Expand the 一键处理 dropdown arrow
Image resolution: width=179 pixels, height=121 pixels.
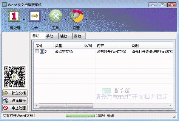point(24,20)
